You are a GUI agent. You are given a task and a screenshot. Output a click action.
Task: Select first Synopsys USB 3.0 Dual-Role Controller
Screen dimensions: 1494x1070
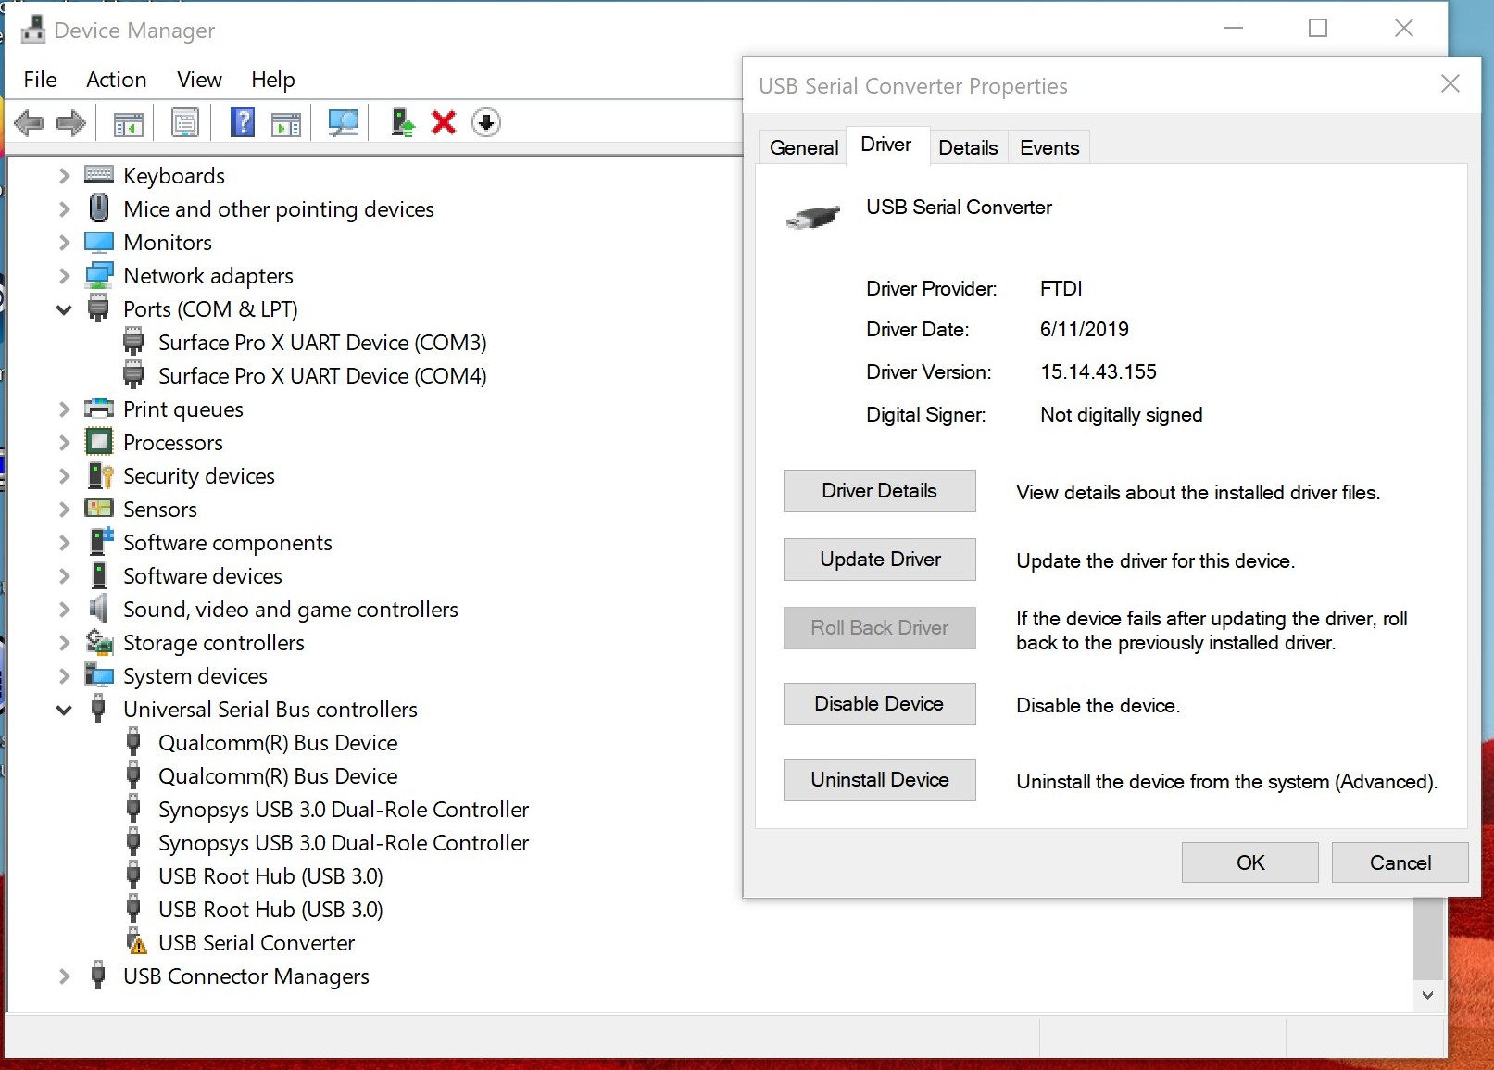click(x=344, y=810)
